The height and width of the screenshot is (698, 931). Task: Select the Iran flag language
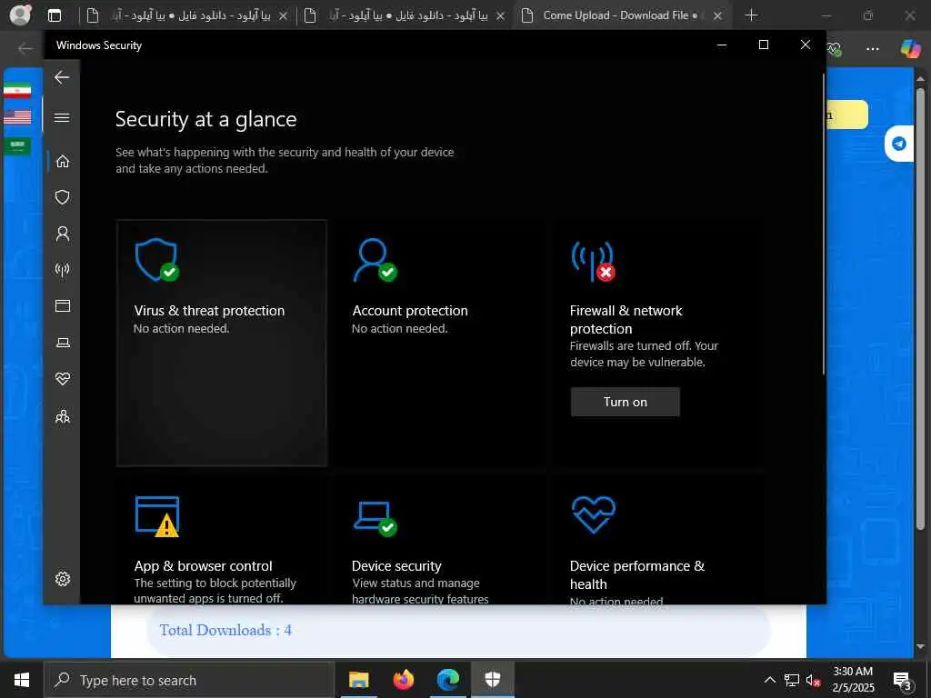pyautogui.click(x=17, y=91)
